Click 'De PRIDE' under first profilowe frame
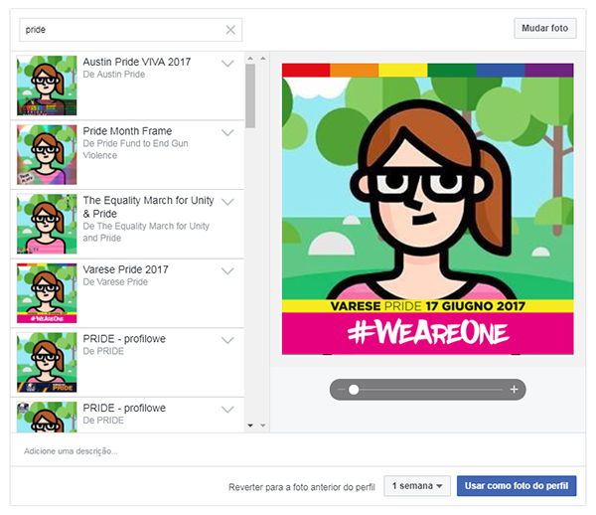The width and height of the screenshot is (596, 515). pyautogui.click(x=103, y=351)
